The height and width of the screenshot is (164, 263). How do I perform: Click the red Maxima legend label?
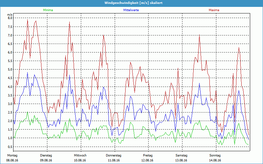tap(214, 10)
